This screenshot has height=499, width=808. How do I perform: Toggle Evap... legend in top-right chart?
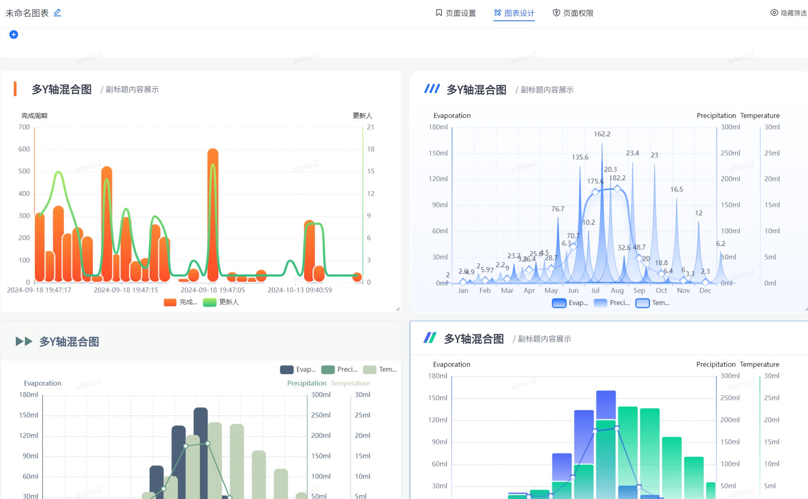[x=570, y=303]
